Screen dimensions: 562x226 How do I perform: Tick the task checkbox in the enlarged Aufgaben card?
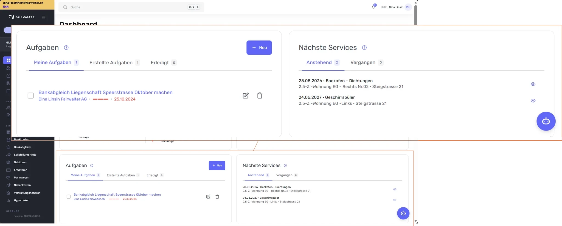(31, 95)
